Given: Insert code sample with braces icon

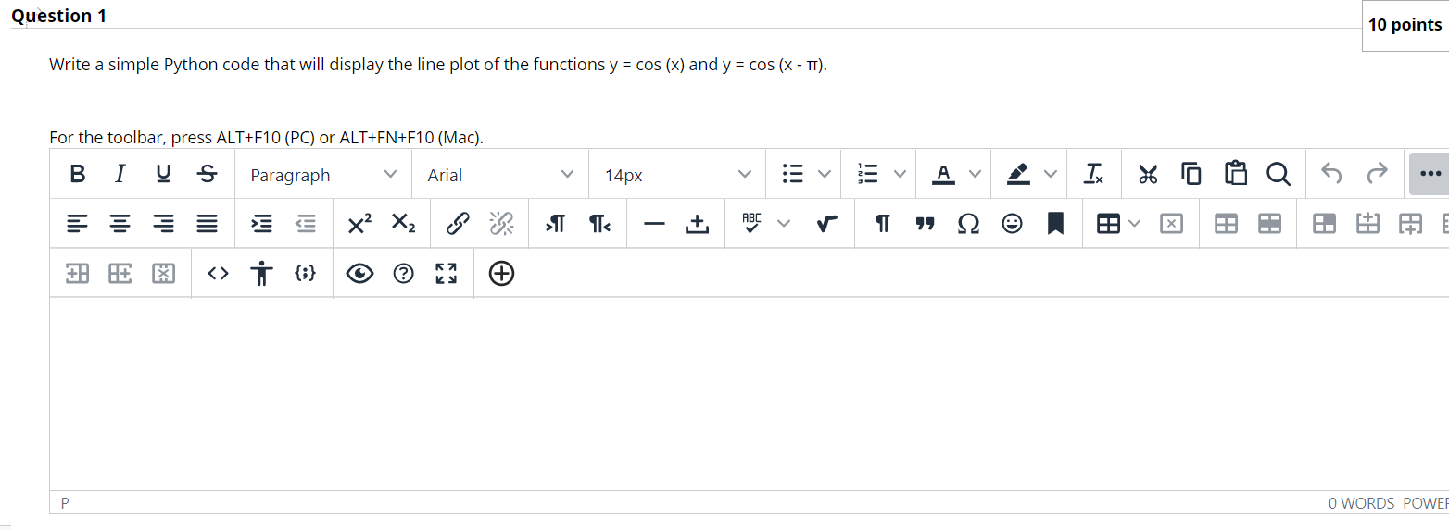Looking at the screenshot, I should (306, 273).
